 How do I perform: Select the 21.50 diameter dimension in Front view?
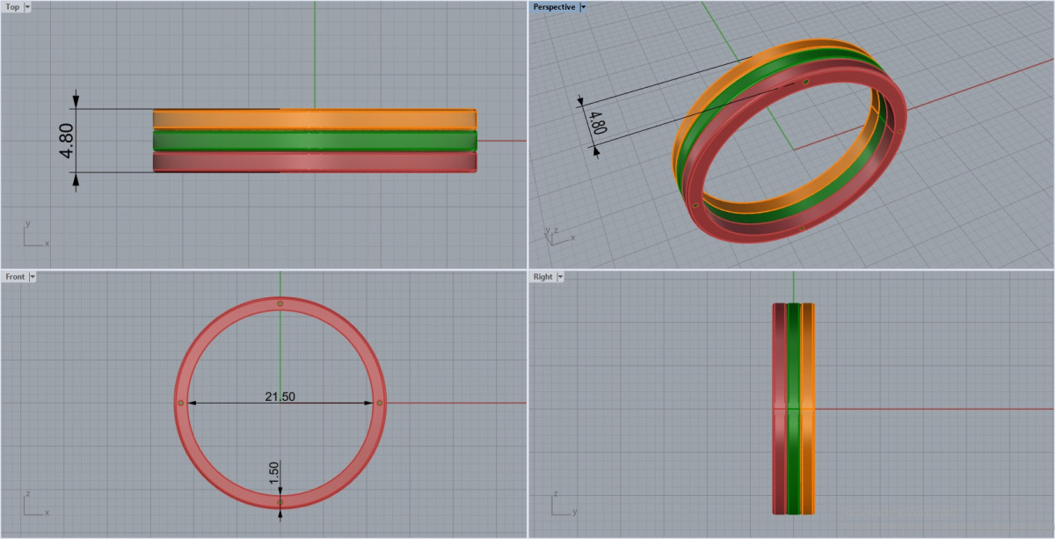(x=280, y=397)
